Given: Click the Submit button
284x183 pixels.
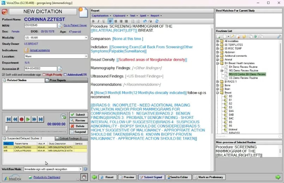Looking at the screenshot, I should (x=78, y=115).
